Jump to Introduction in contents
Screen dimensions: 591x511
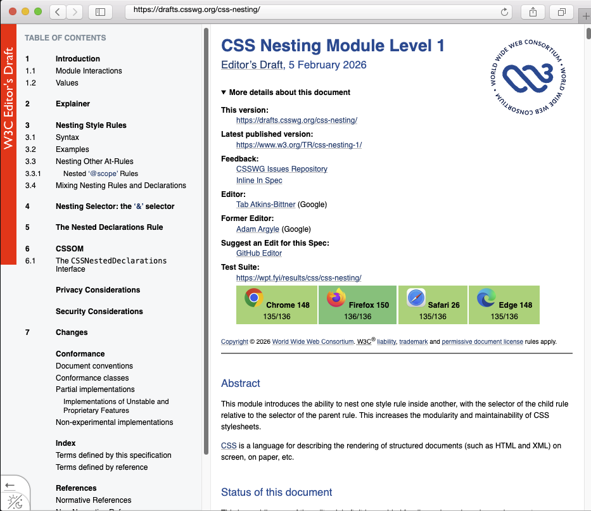coord(78,59)
